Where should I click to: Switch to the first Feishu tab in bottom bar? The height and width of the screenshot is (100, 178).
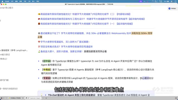(16, 98)
